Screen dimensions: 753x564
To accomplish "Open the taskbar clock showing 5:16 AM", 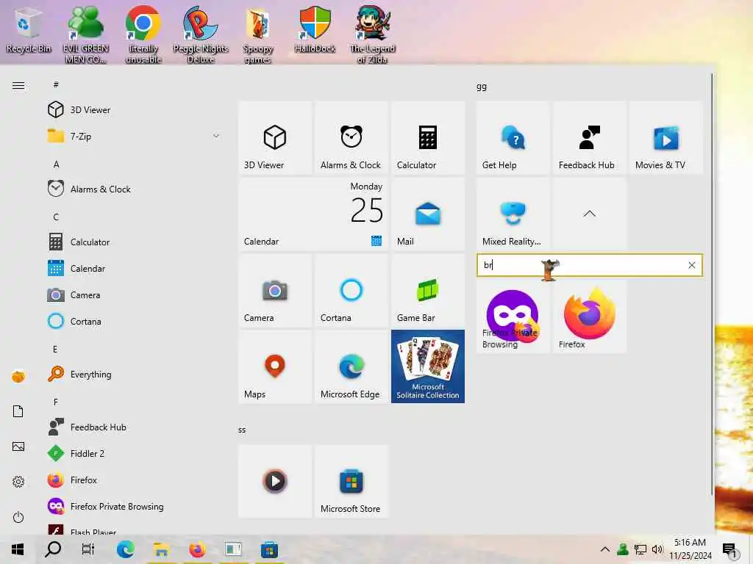I will 690,549.
